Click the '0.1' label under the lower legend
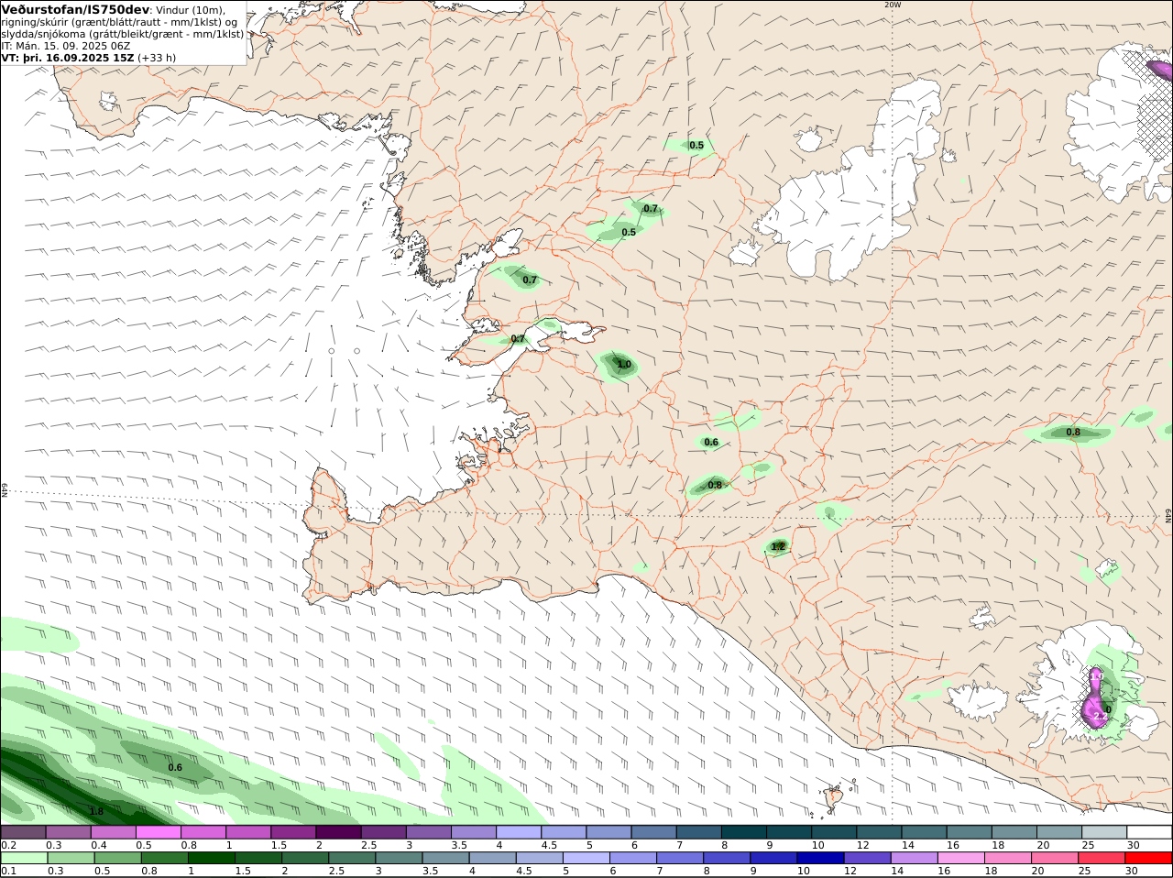 [8, 871]
